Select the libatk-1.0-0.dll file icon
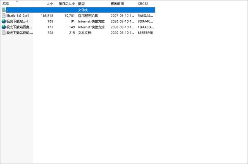Viewport: 248px width, 164px height. 4,15
